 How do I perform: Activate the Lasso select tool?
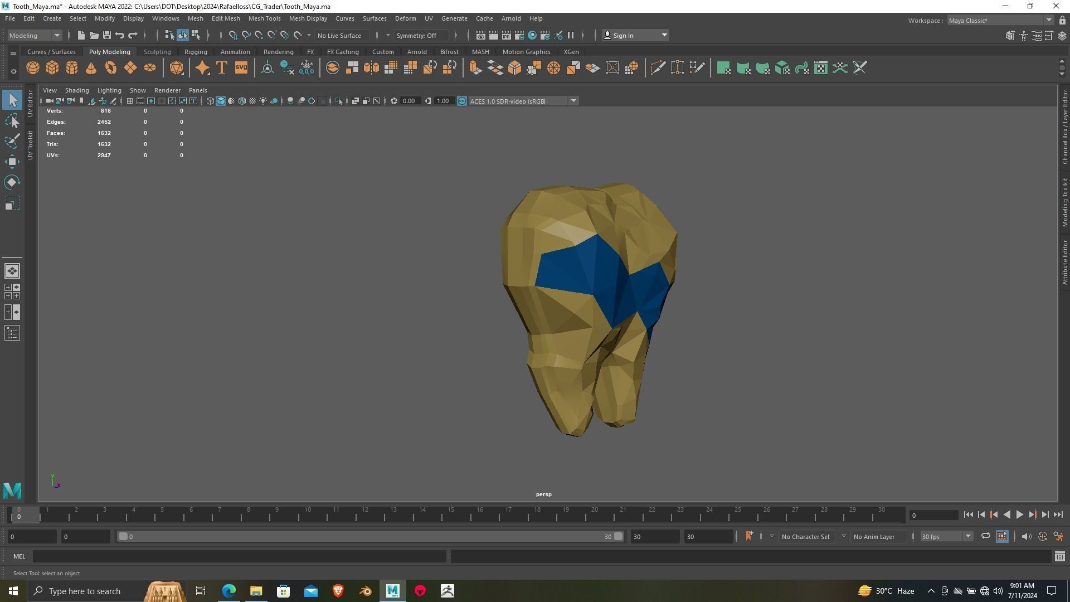point(12,121)
